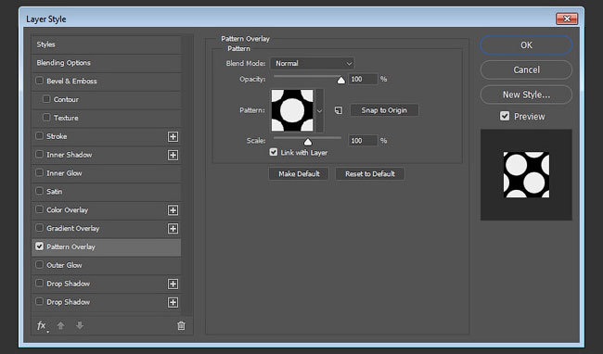Toggle the Link with Layer checkbox
The image size is (603, 354).
click(274, 152)
